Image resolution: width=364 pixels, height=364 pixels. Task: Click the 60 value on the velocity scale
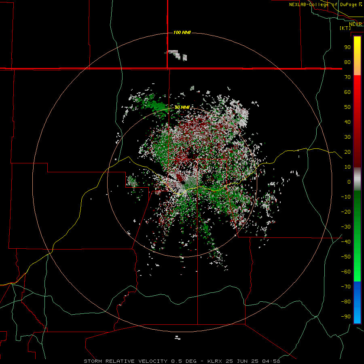click(347, 92)
